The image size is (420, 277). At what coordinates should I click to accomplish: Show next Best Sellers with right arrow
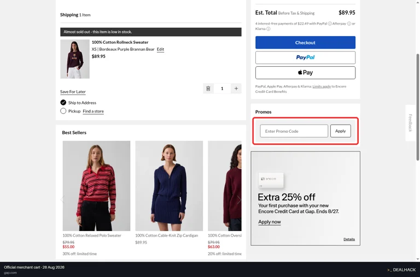click(238, 199)
